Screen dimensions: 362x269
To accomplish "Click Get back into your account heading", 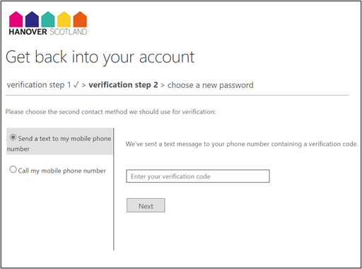I will pos(100,57).
